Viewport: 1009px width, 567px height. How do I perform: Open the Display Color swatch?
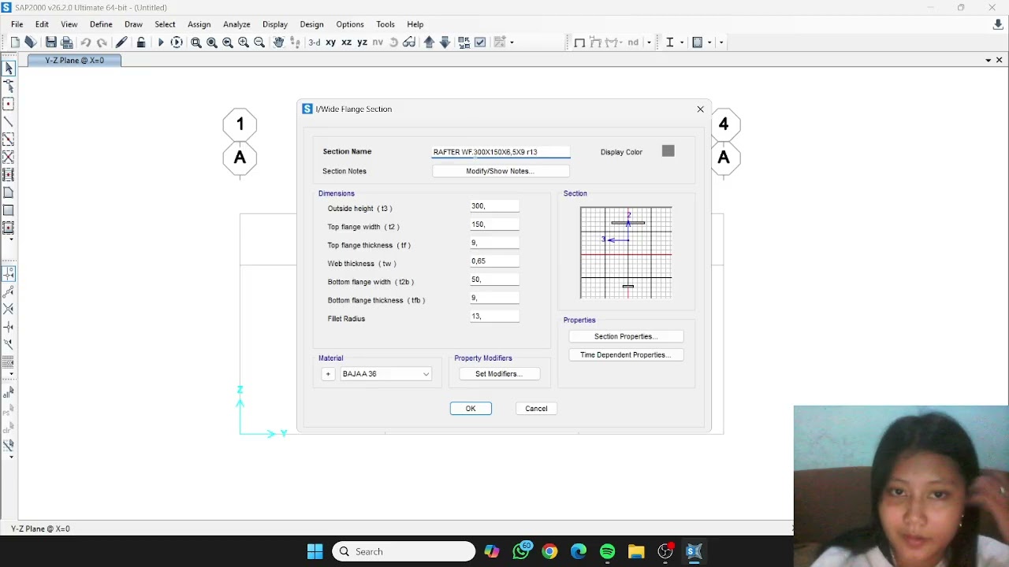668,151
